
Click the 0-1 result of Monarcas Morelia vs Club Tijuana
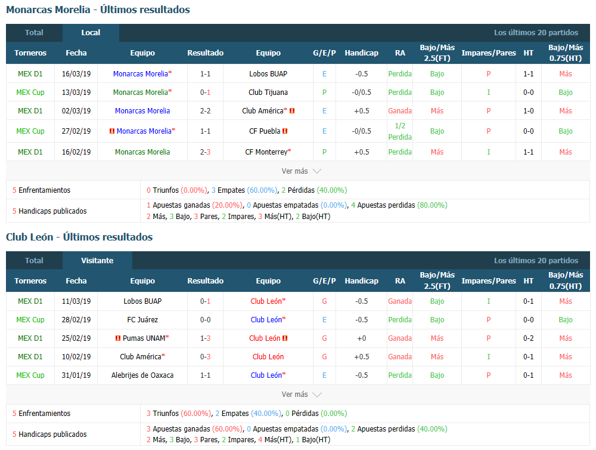pos(205,92)
